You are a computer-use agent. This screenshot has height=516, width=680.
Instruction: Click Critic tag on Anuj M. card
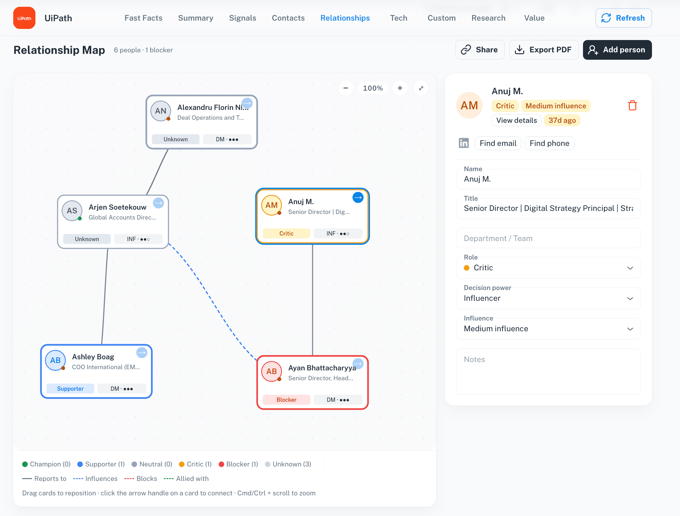pyautogui.click(x=286, y=233)
